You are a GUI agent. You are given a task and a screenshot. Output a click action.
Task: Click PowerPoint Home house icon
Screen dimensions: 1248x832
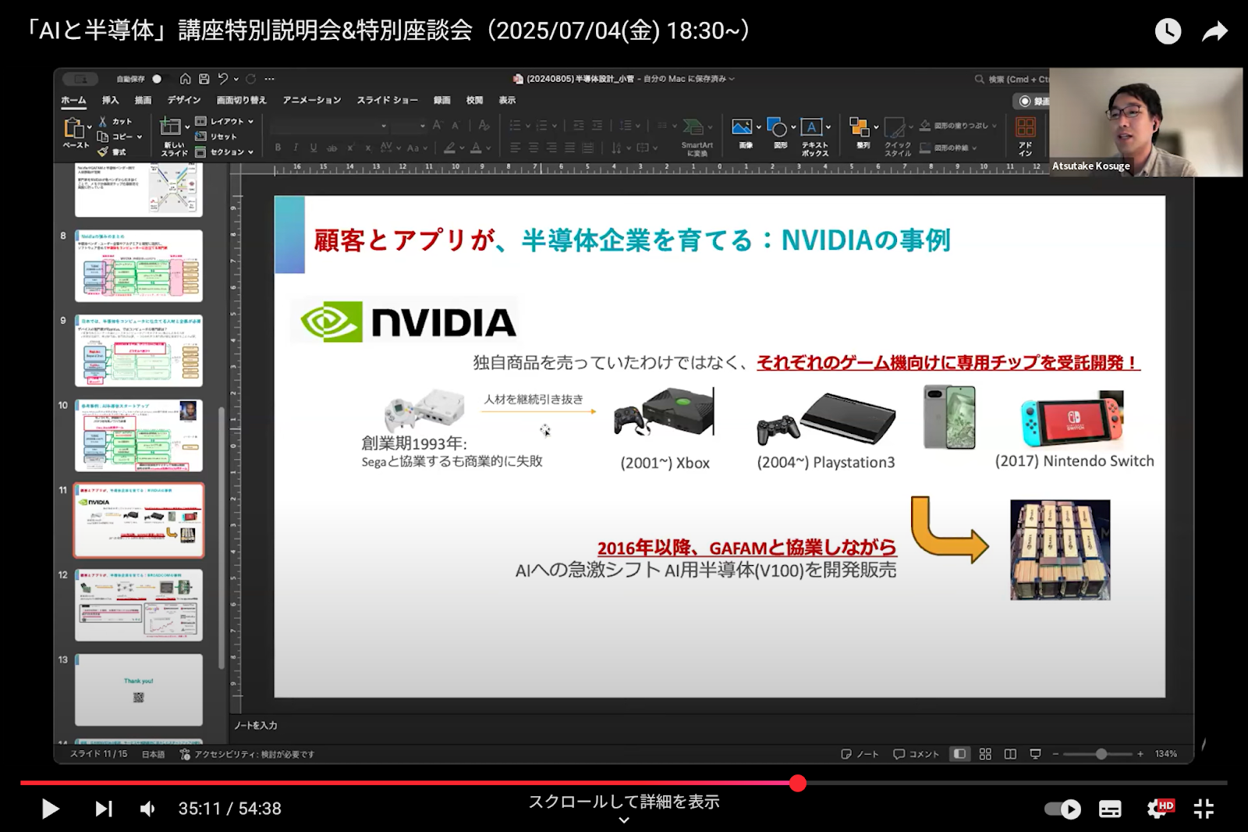185,79
